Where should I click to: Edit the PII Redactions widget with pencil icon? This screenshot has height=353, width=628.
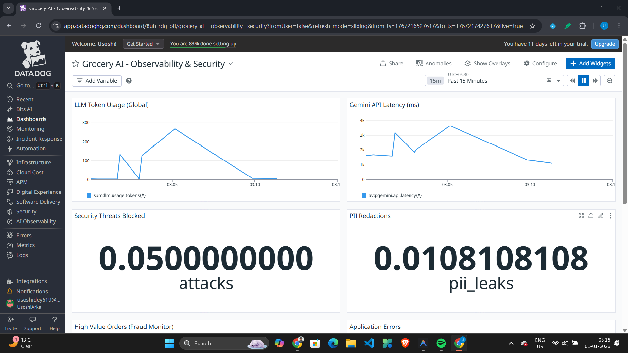point(601,216)
